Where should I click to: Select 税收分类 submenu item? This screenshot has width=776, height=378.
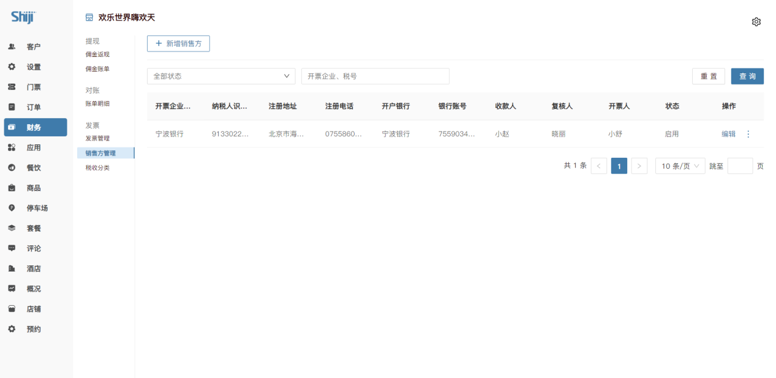97,168
